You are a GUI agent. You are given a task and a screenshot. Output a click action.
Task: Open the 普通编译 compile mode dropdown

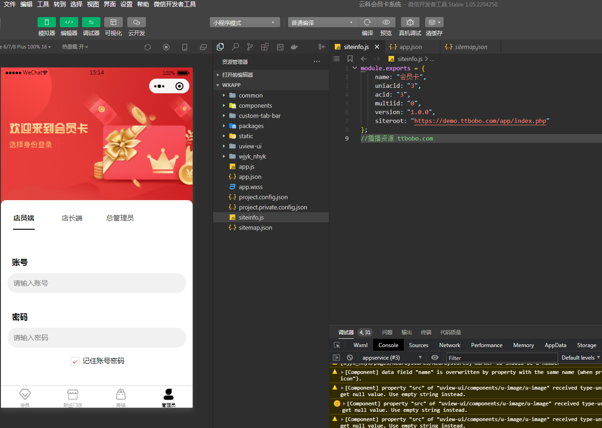(x=323, y=22)
